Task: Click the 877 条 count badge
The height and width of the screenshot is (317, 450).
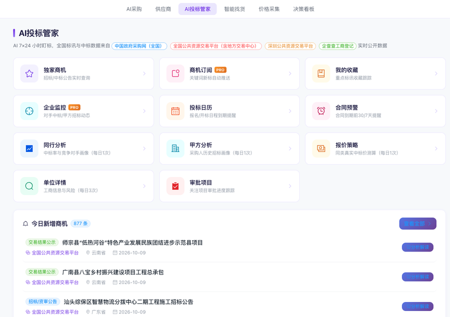Action: click(x=80, y=223)
